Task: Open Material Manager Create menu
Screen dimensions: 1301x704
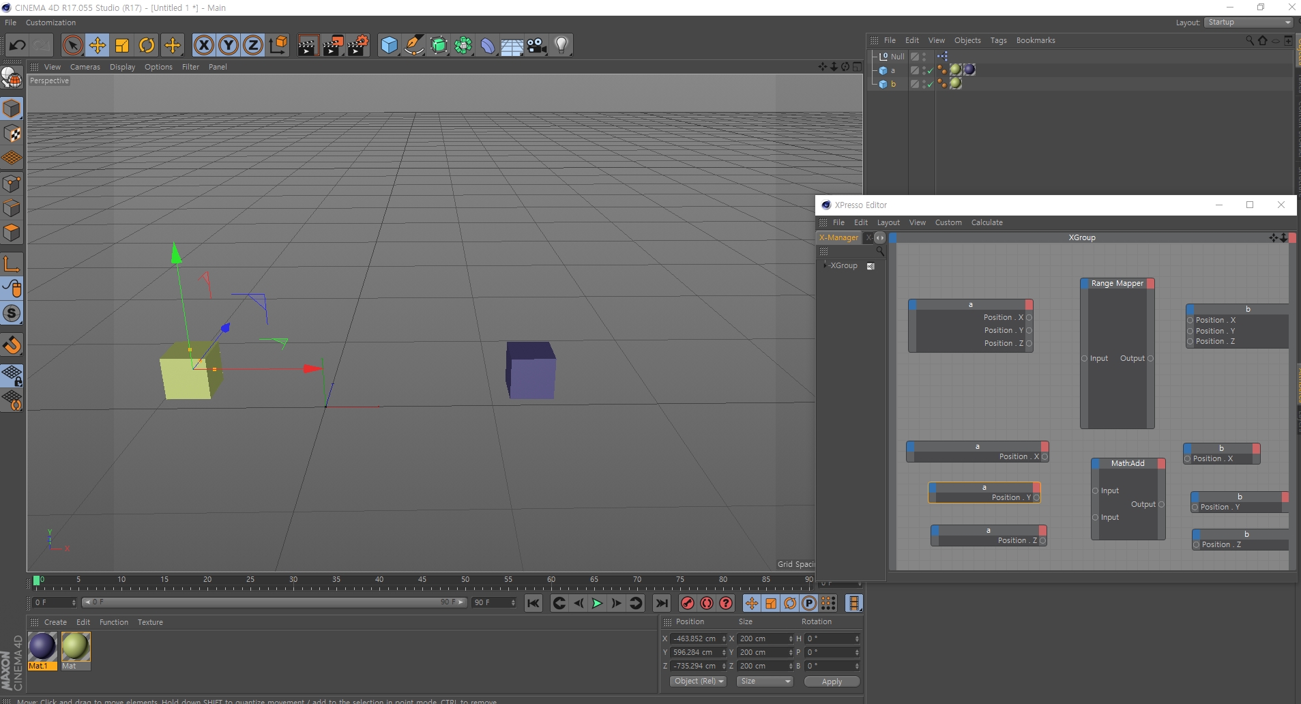Action: click(55, 622)
